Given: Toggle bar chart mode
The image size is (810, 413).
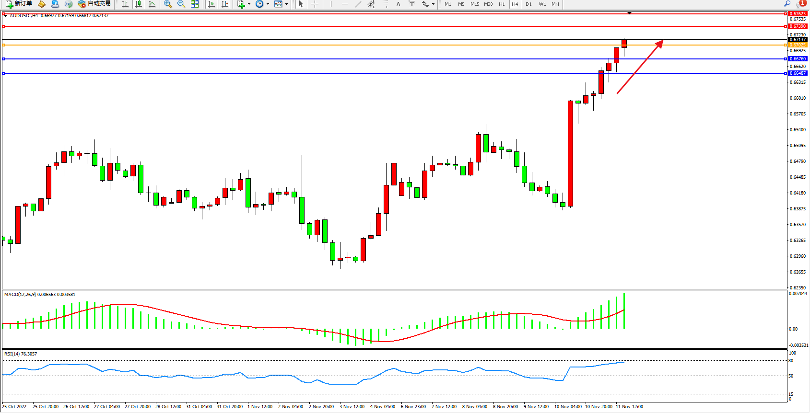Looking at the screenshot, I should click(125, 4).
